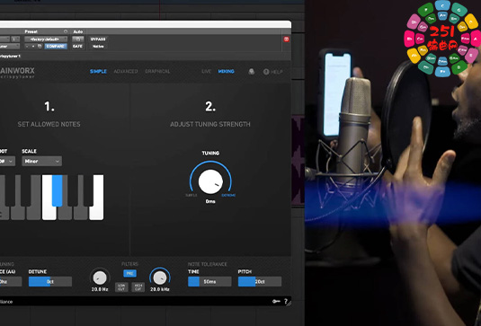Click the TIME tolerance slider showing 50ms

click(x=209, y=282)
